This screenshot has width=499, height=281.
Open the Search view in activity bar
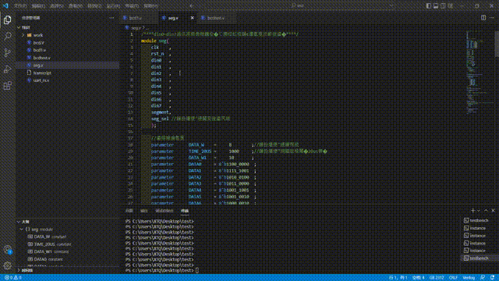(7, 37)
